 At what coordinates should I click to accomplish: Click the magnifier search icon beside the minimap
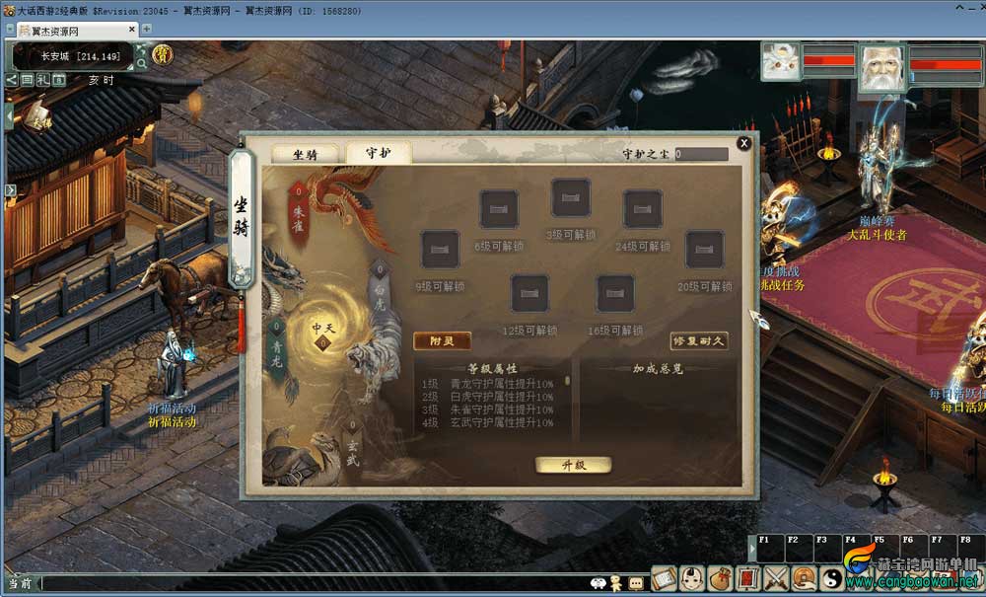141,63
